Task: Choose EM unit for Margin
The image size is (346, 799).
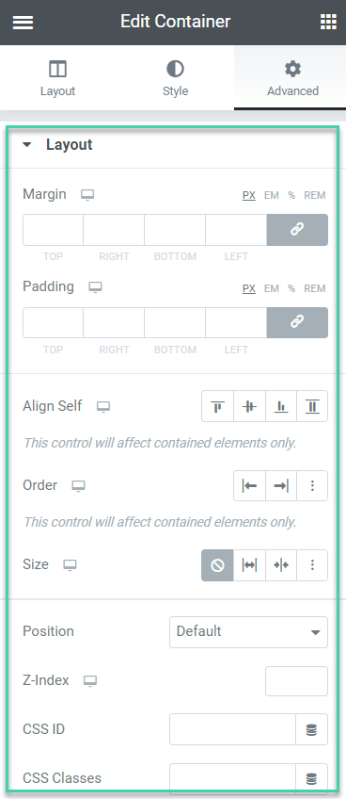Action: pos(271,196)
